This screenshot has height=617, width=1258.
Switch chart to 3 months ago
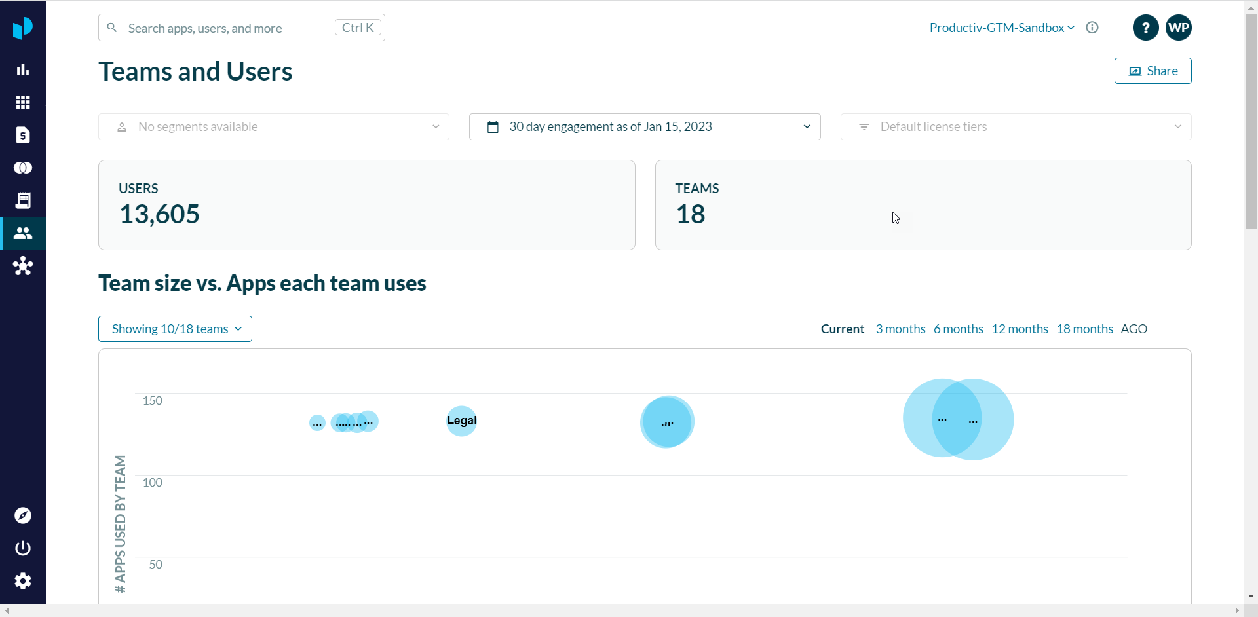click(x=900, y=329)
